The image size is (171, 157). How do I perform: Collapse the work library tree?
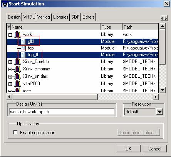tap(10, 35)
